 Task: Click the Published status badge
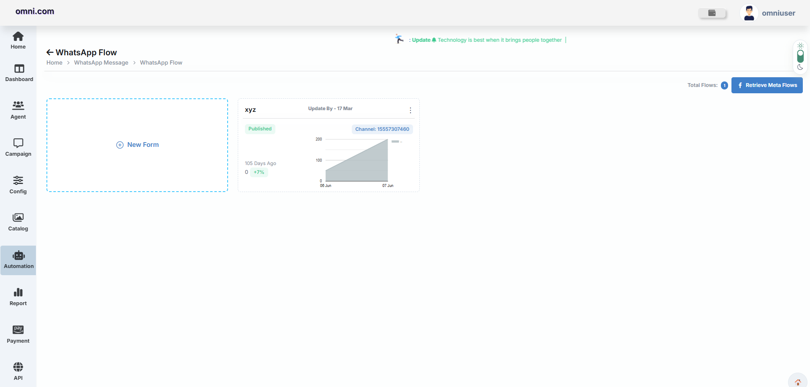click(x=260, y=129)
